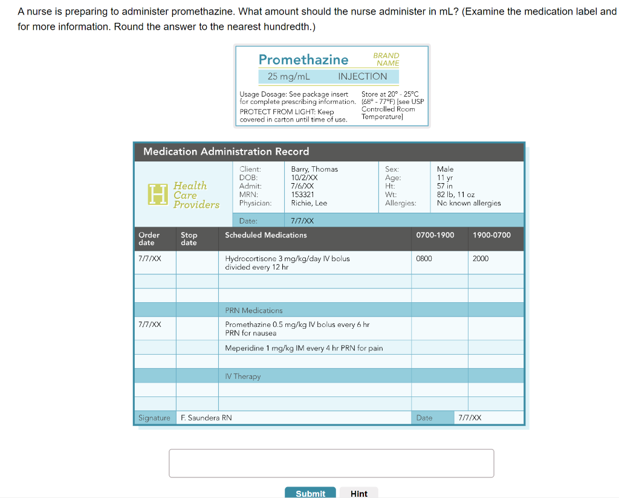Click the client weight 82 lb, 11 oz
This screenshot has height=498, width=619.
(456, 195)
